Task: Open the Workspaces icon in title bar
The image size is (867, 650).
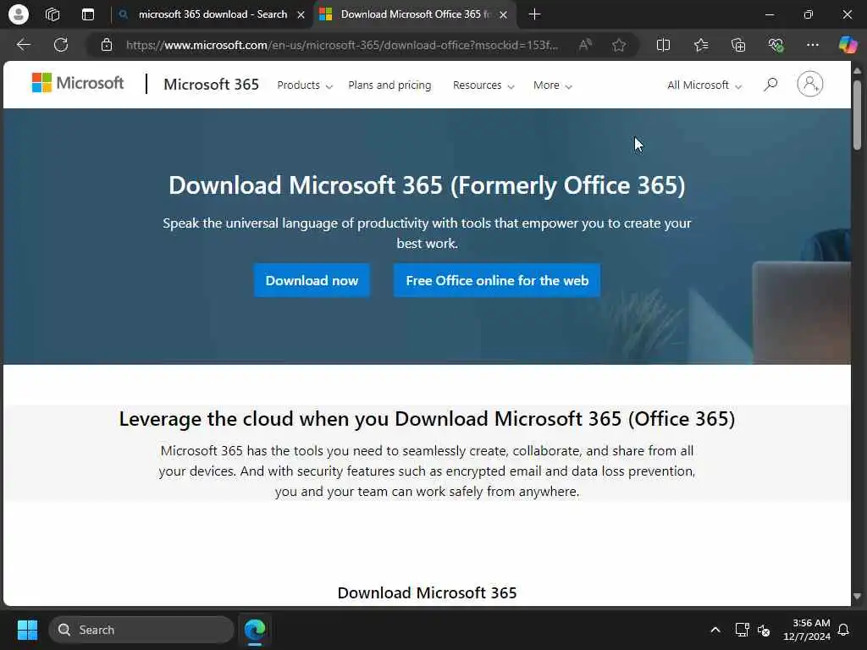Action: click(x=52, y=14)
